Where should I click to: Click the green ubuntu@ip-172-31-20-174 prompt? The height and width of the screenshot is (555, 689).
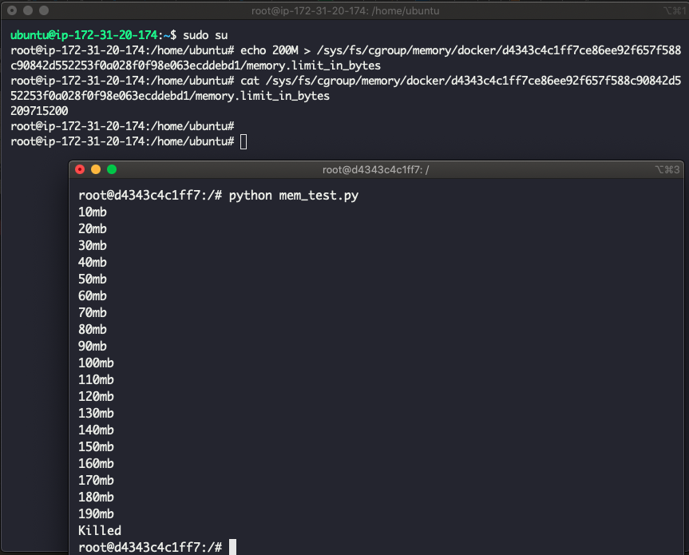(x=84, y=35)
